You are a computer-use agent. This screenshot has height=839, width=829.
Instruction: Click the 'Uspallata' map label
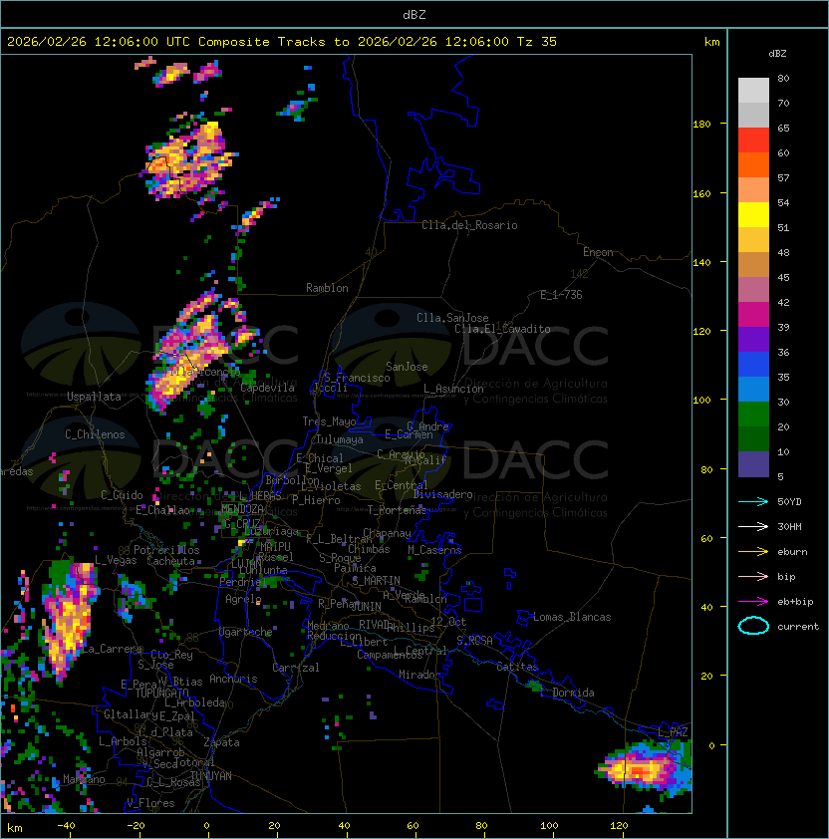(x=94, y=397)
